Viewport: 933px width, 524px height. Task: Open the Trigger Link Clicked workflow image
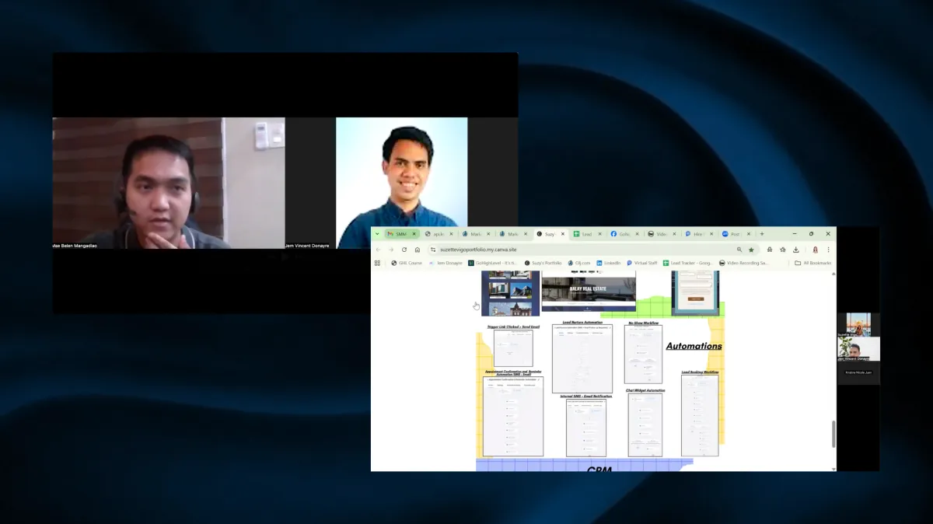pyautogui.click(x=513, y=348)
